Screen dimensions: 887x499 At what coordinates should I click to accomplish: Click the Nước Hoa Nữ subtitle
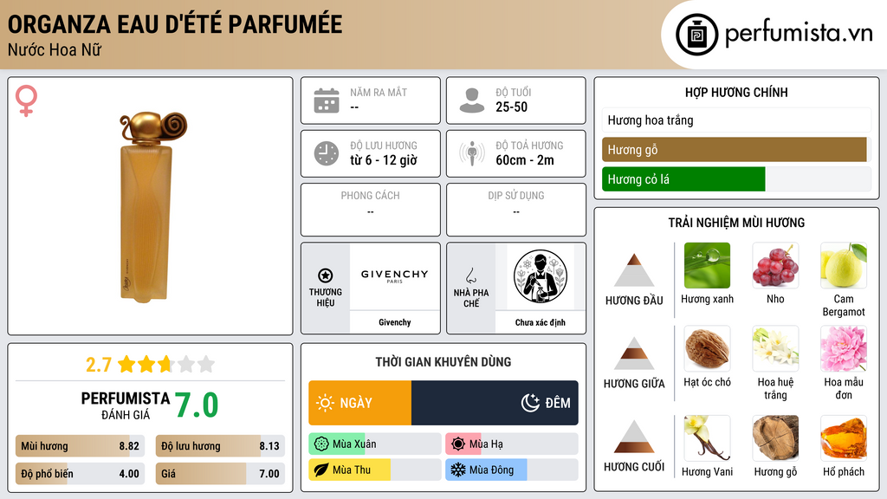pyautogui.click(x=55, y=50)
